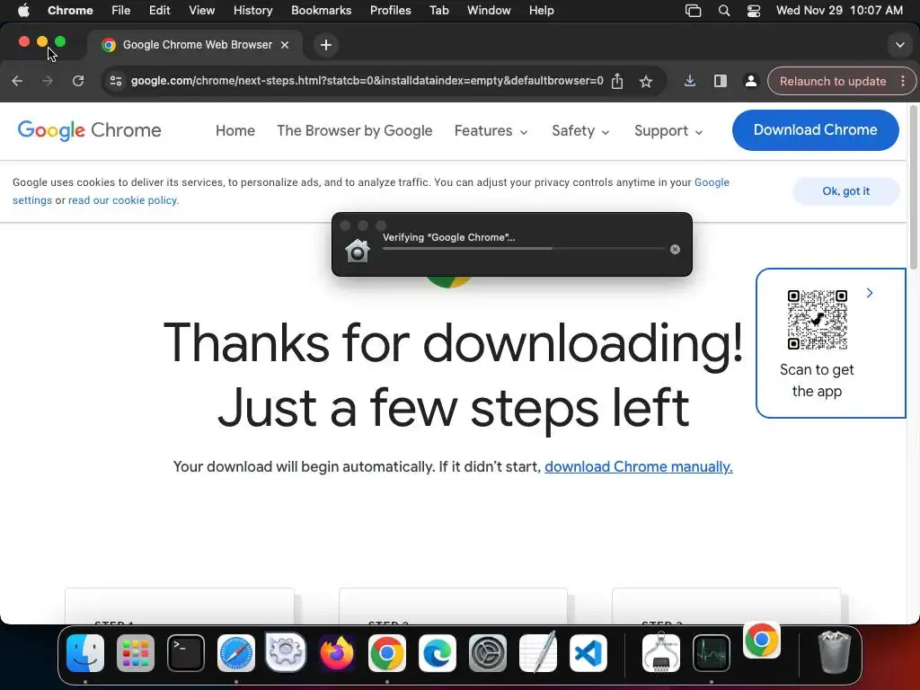Open the Tab menu in menu bar
This screenshot has height=690, width=920.
[x=438, y=11]
